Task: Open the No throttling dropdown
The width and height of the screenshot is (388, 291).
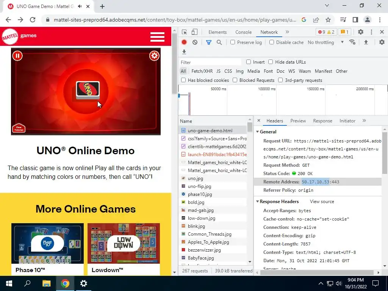Action: coord(325,42)
